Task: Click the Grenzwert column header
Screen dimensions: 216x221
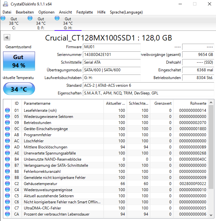Action: 162,103
